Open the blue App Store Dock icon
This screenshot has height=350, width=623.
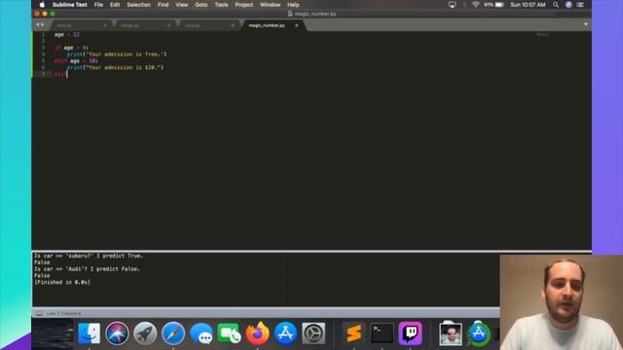[x=285, y=332]
